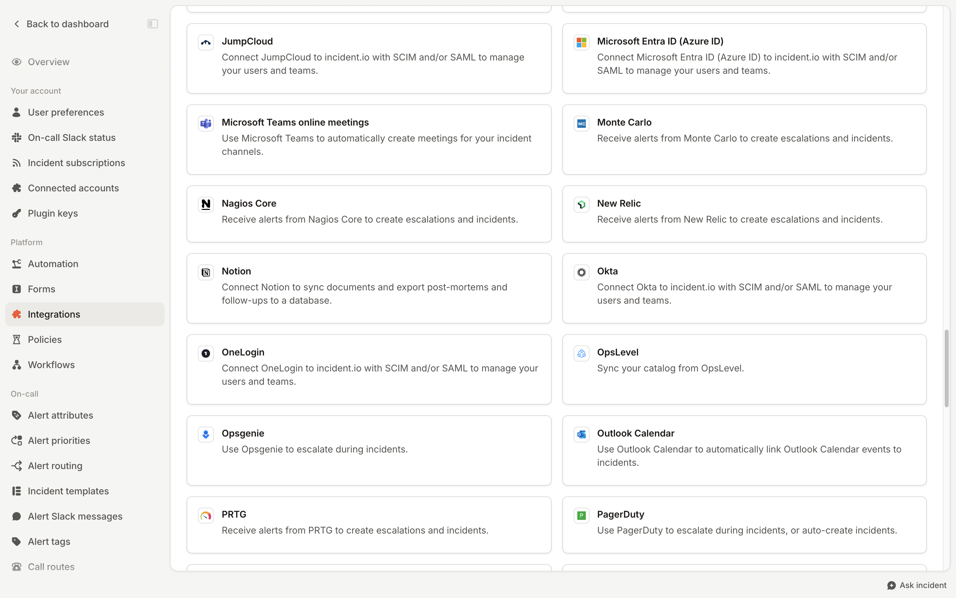The width and height of the screenshot is (956, 598).
Task: Open the JumpCloud integration card title
Action: 247,41
